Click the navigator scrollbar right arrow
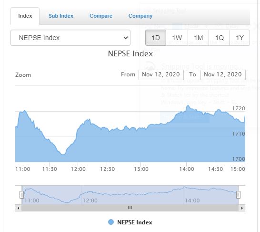This screenshot has height=232, width=260. (242, 208)
